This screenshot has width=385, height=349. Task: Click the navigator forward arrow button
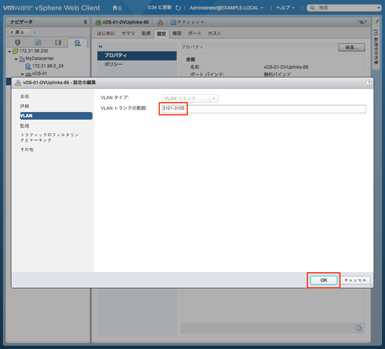(35, 32)
